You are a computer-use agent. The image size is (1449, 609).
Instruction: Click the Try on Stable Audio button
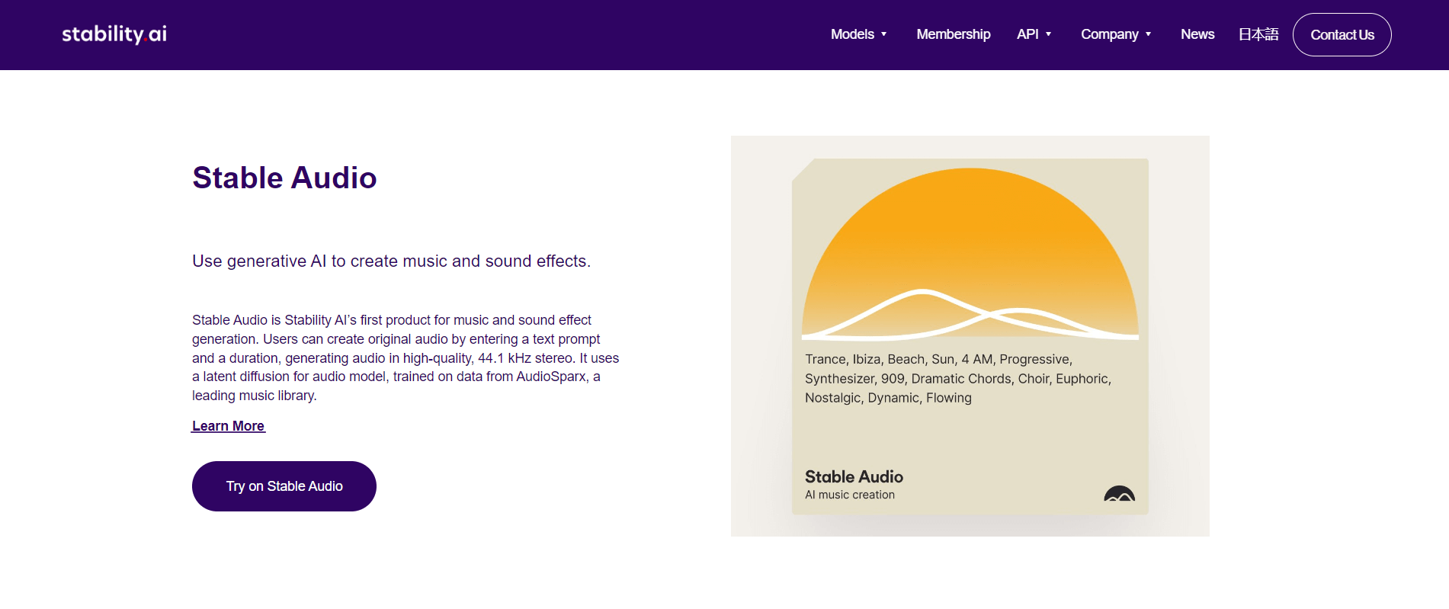(284, 486)
